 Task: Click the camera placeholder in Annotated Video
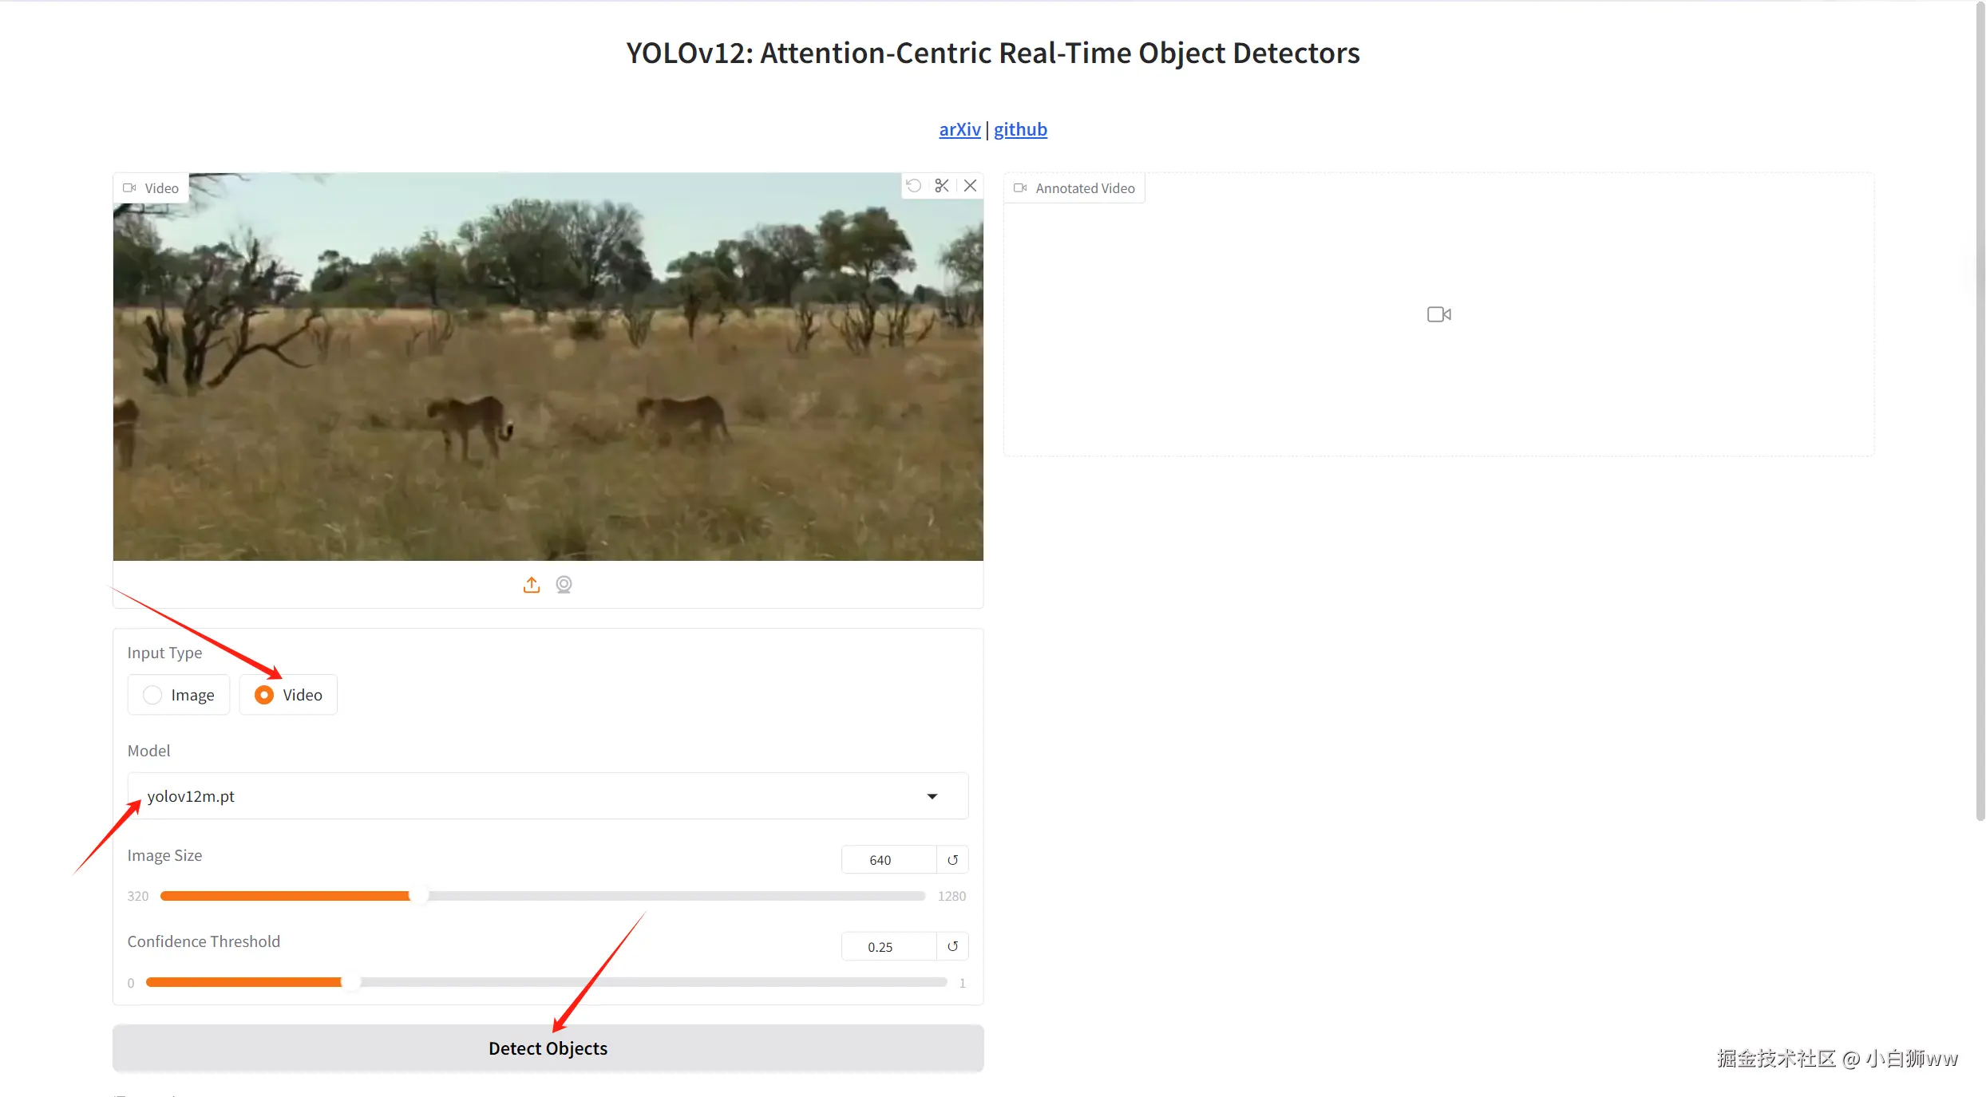1438,314
